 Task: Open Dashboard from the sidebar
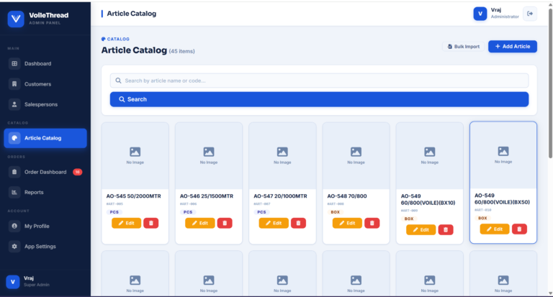37,64
